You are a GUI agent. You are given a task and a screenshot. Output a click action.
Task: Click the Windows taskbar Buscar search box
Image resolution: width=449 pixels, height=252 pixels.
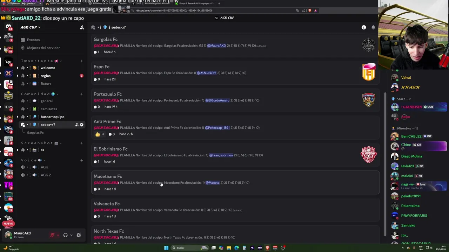[189, 248]
